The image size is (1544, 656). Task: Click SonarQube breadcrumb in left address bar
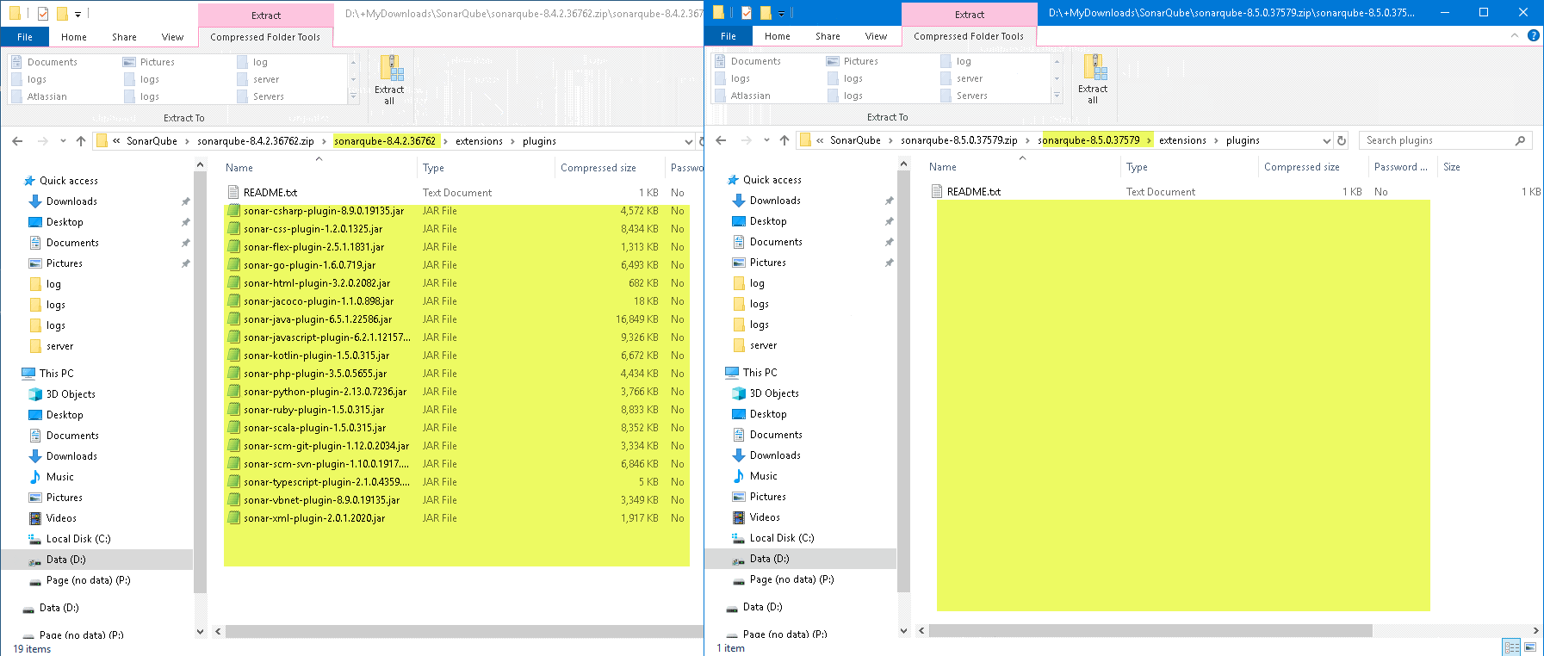tap(152, 141)
